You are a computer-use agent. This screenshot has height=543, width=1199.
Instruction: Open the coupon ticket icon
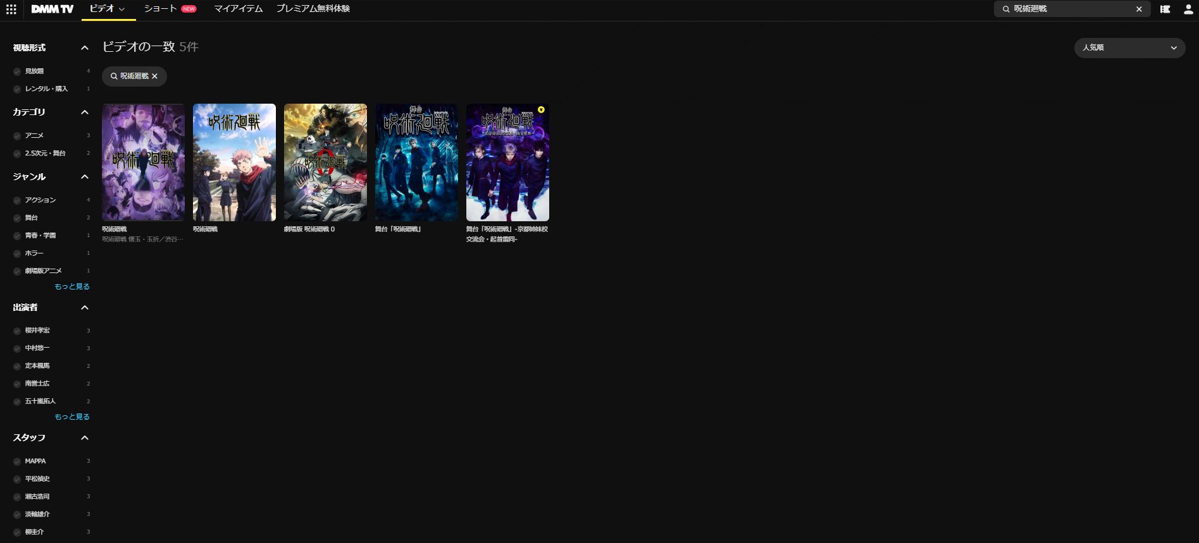(1165, 9)
